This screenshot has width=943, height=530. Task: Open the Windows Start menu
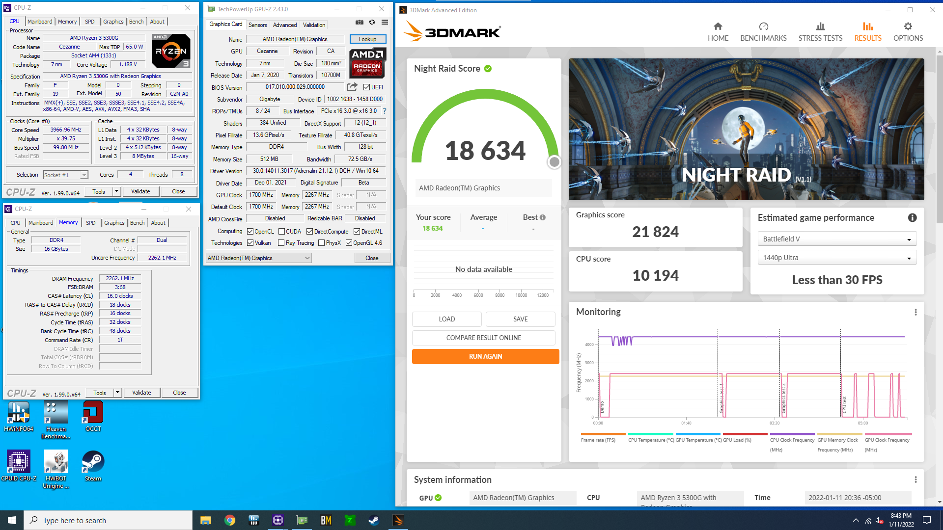coord(12,520)
